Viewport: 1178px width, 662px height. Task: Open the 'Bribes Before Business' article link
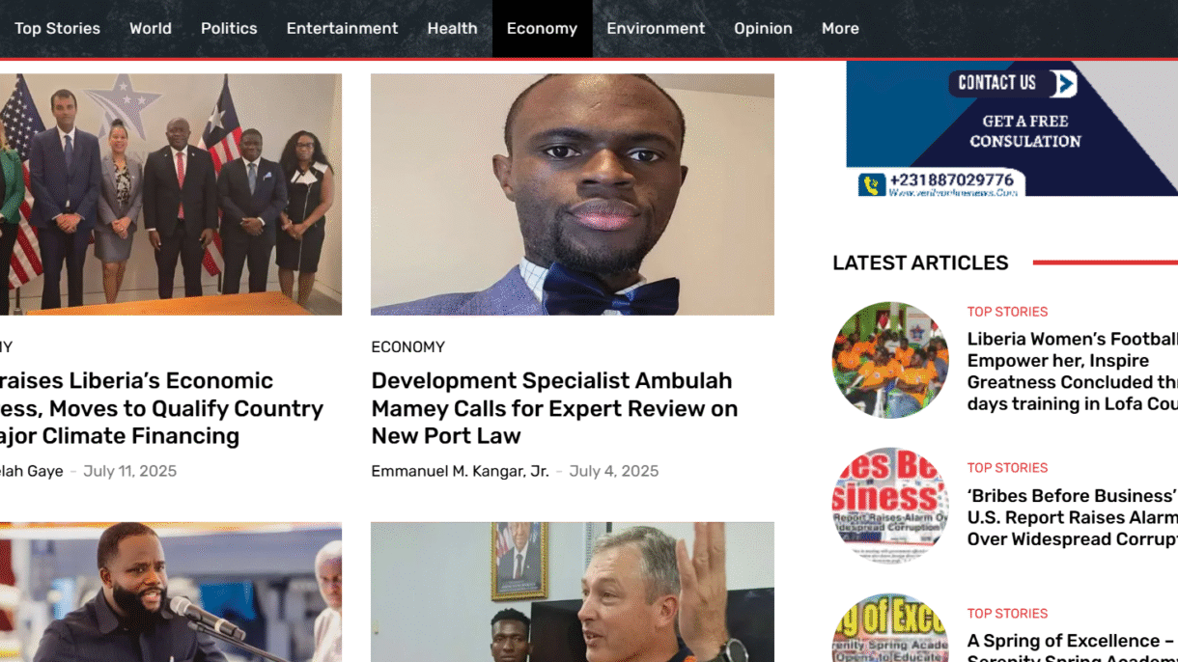pos(1072,517)
